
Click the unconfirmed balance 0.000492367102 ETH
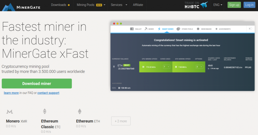pos(233,67)
